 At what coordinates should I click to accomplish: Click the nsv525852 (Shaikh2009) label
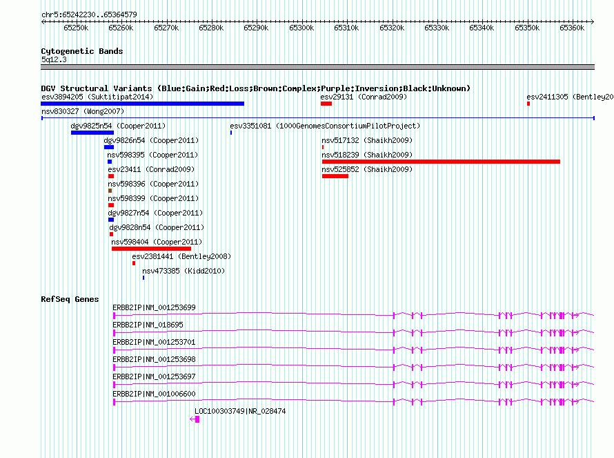(367, 169)
